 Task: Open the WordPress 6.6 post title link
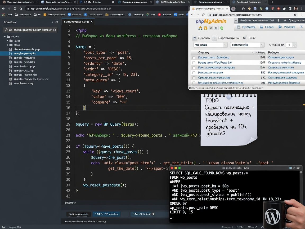[215, 63]
